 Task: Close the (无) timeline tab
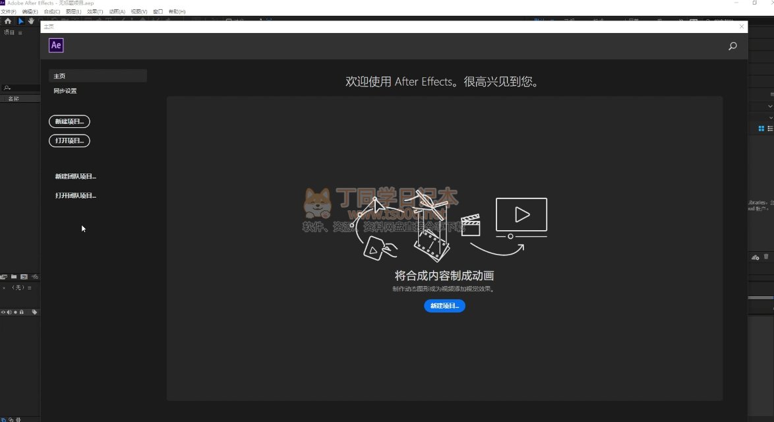pos(4,287)
